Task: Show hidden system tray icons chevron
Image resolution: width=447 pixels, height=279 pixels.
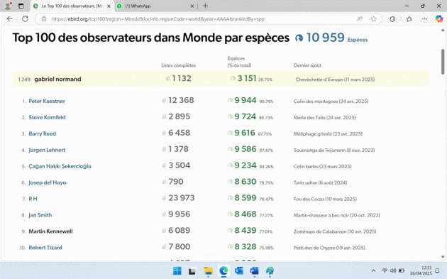Action: [373, 270]
